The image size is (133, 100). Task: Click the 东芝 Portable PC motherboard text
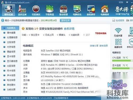click(69, 65)
